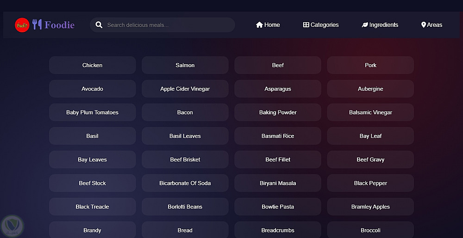Image resolution: width=463 pixels, height=238 pixels.
Task: Choose the Salmon ingredient button
Action: 185,65
